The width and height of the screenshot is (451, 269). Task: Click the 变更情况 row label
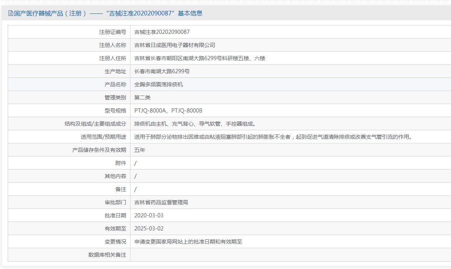115,242
